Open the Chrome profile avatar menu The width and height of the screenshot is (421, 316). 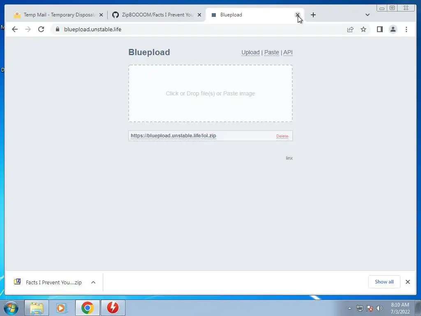point(393,29)
